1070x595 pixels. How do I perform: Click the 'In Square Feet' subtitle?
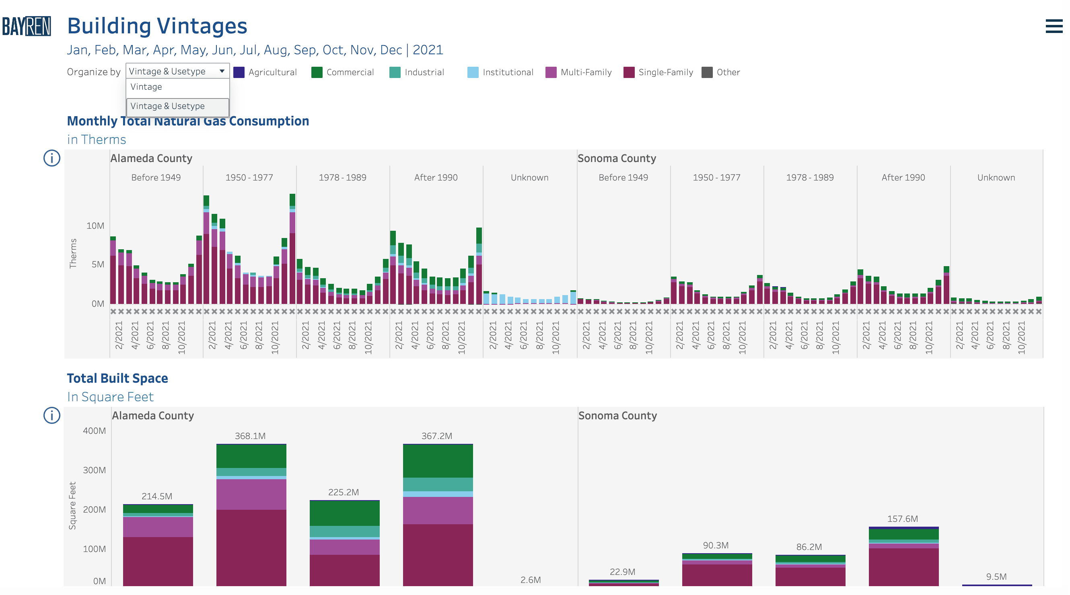pos(110,396)
